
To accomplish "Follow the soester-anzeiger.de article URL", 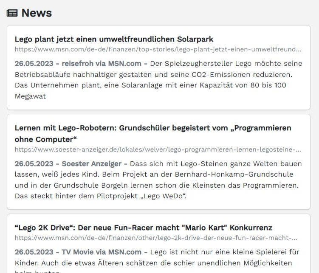I will (x=158, y=149).
